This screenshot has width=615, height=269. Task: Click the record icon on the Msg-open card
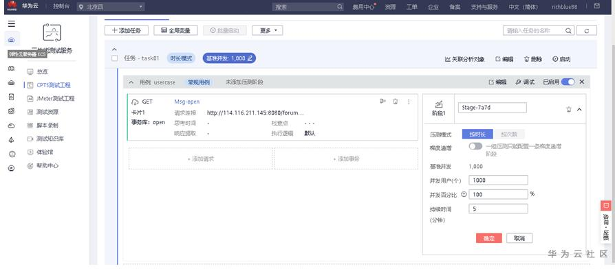[382, 102]
